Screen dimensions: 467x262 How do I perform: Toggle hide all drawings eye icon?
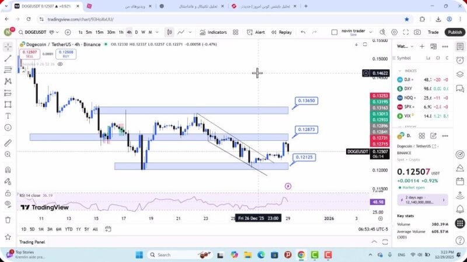[8, 203]
